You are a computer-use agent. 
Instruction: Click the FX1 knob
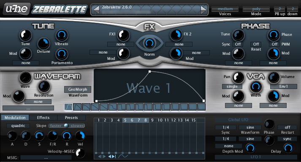point(123,35)
